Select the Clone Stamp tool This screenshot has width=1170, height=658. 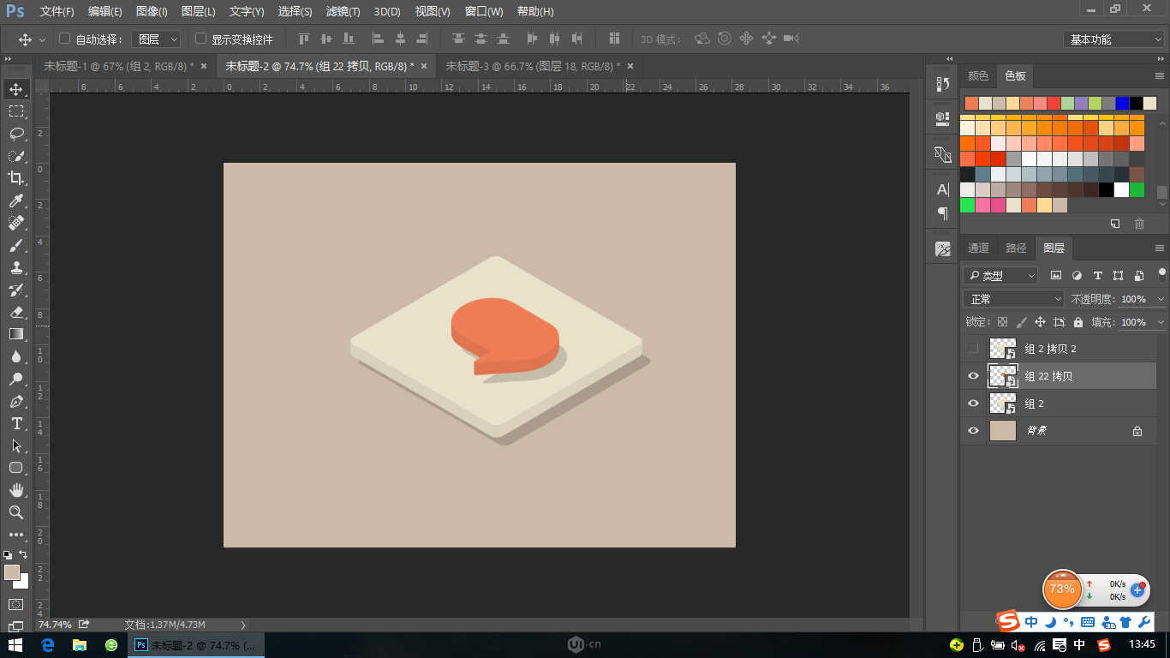15,267
